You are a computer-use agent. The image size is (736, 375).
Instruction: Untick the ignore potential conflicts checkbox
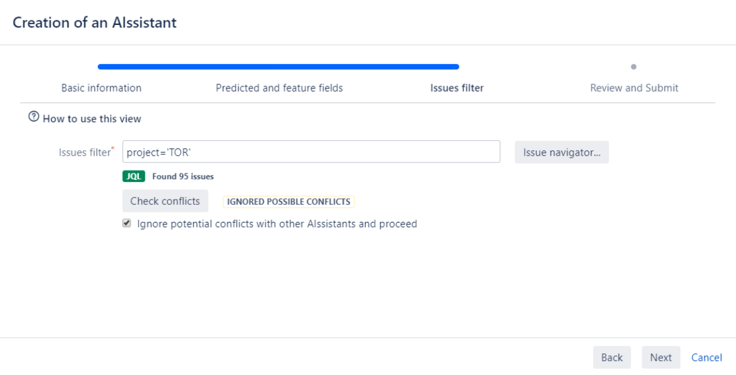click(126, 223)
